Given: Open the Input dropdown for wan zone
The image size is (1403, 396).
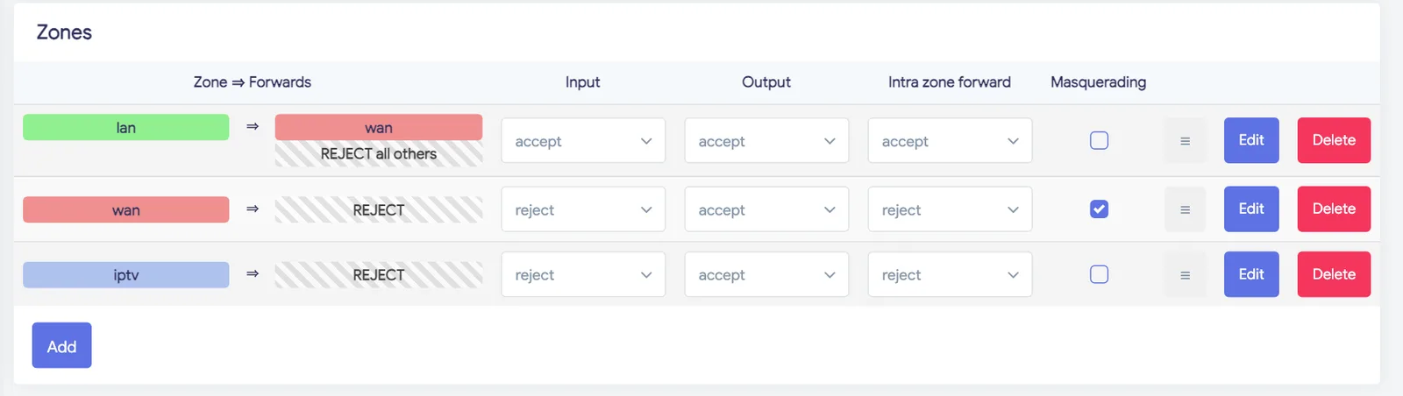Looking at the screenshot, I should pos(583,209).
